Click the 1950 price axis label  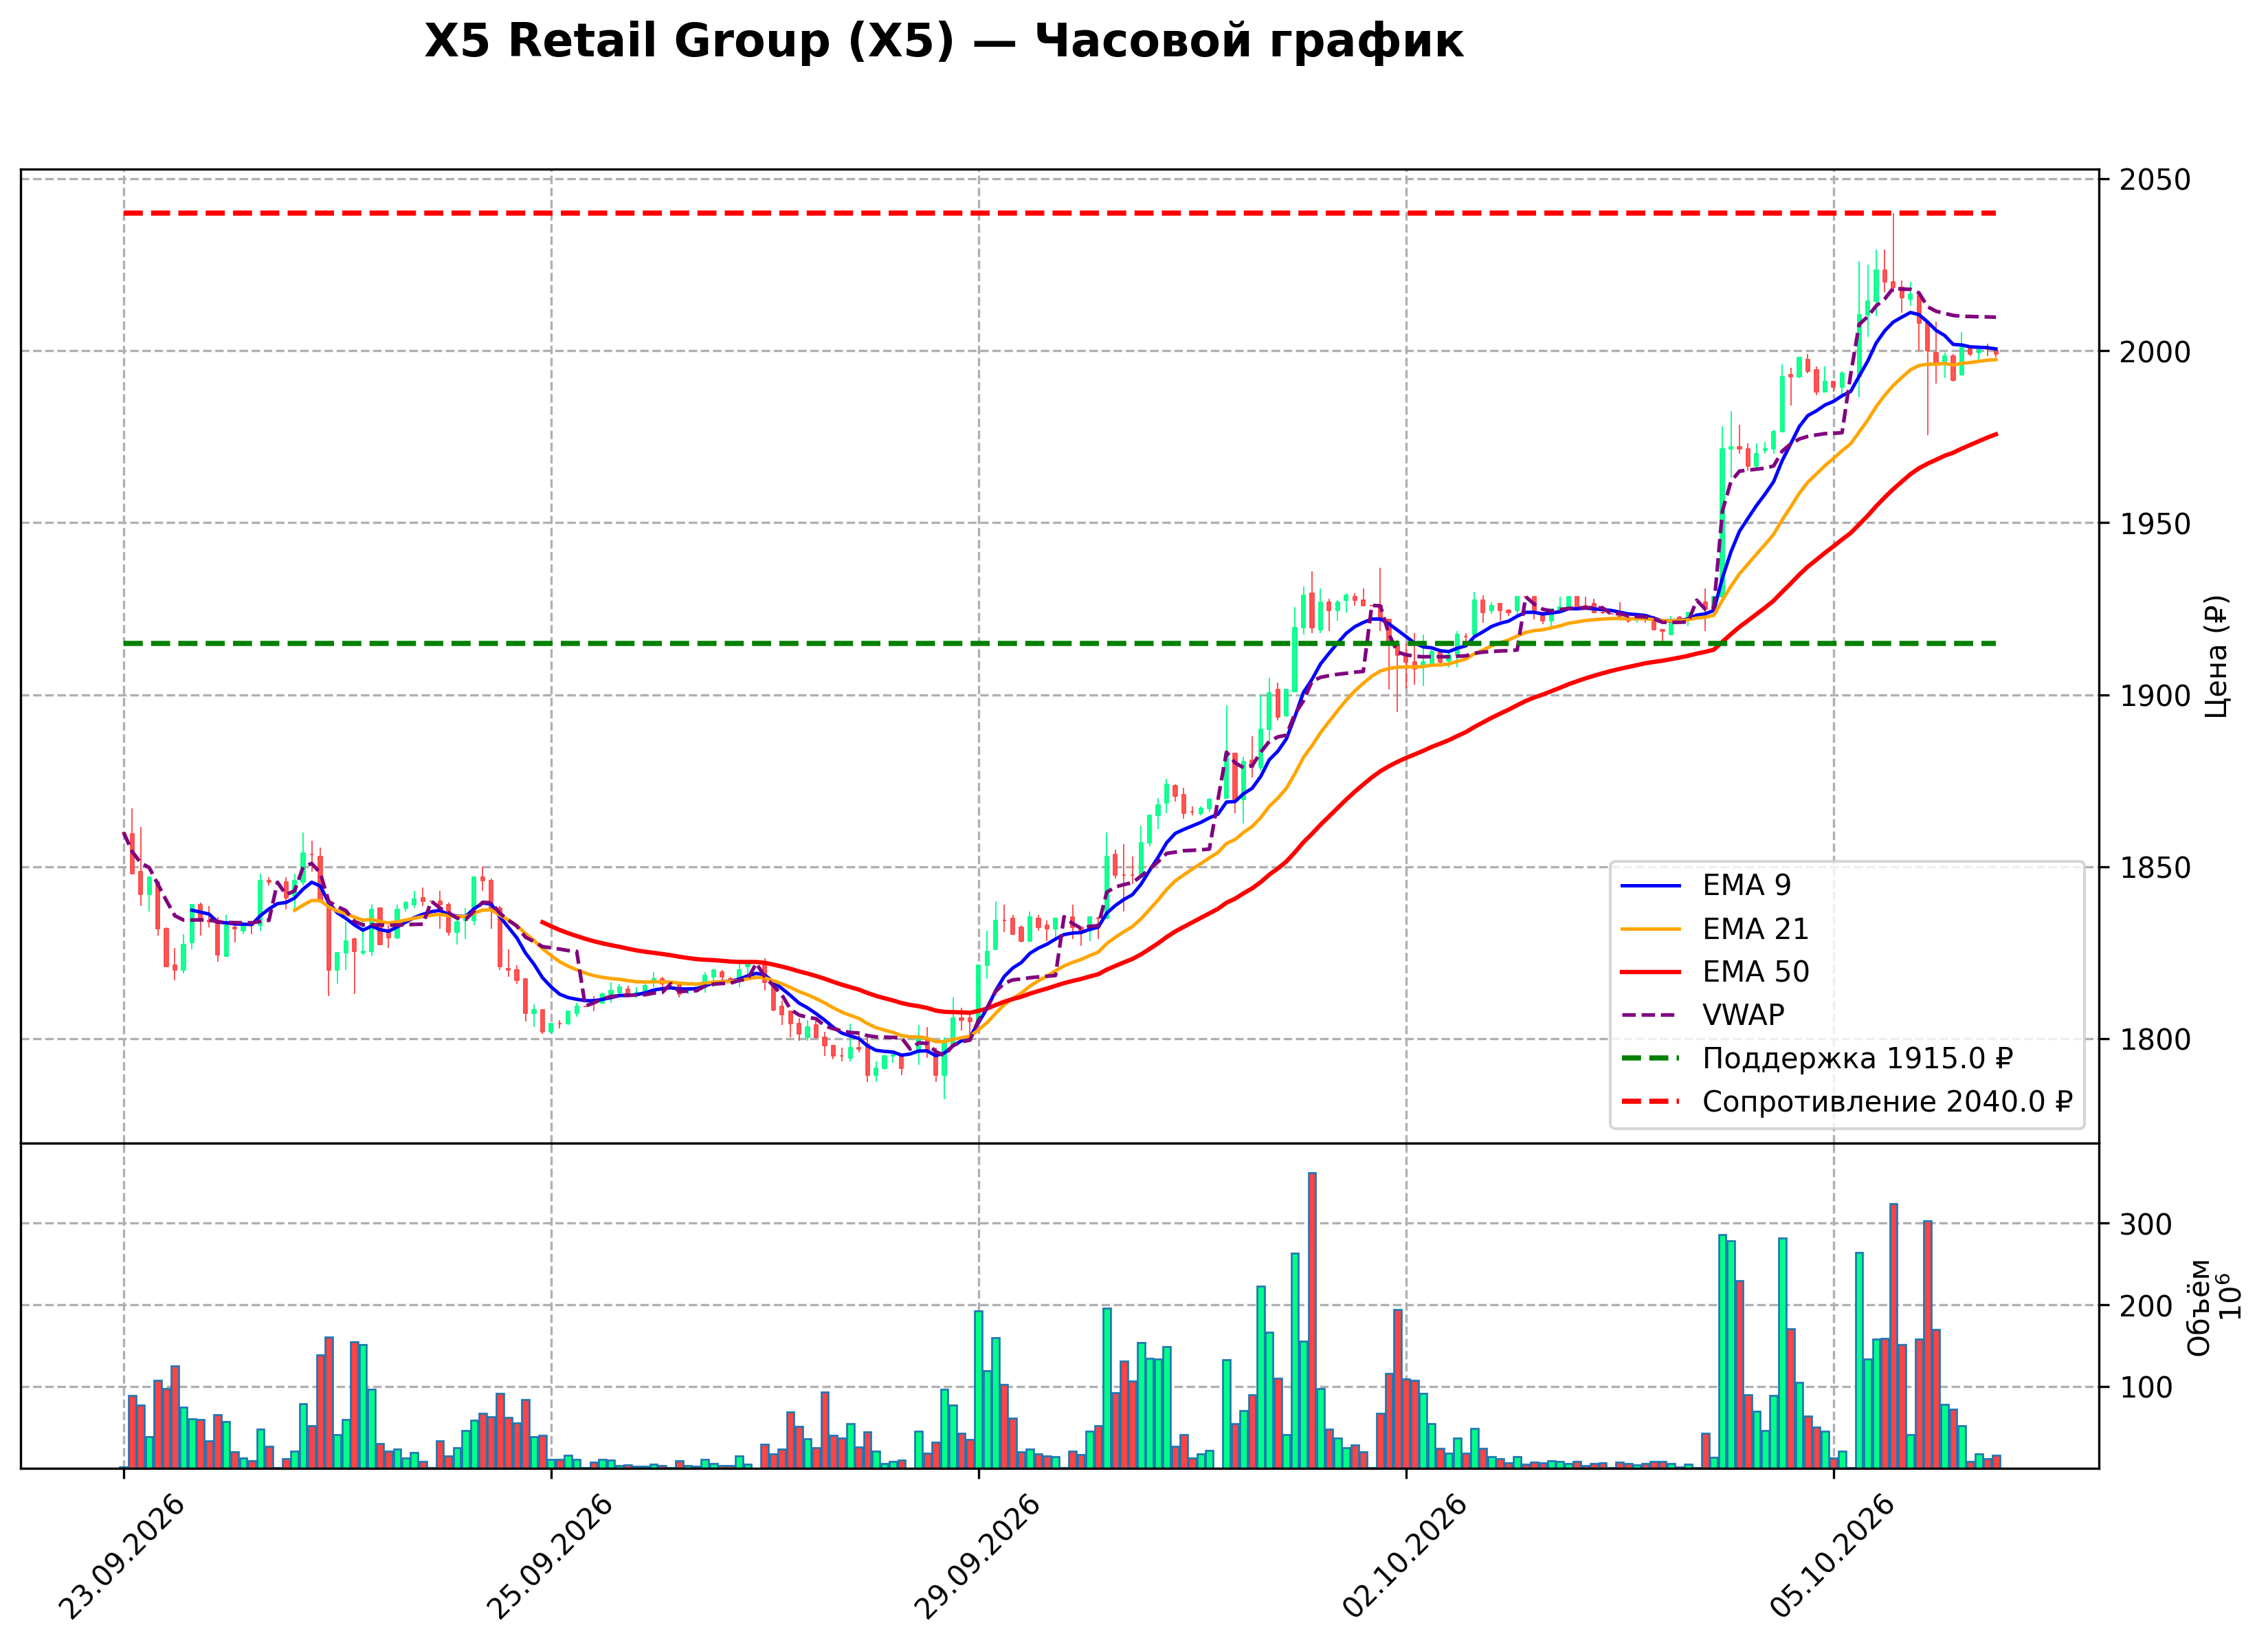(2156, 524)
